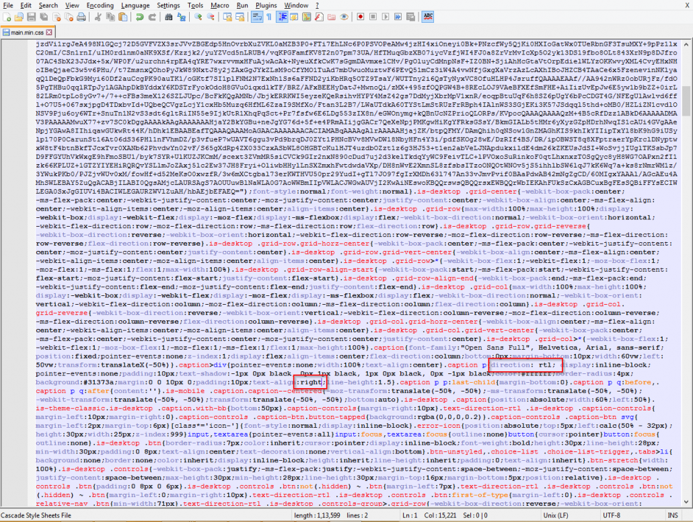Click the Undo arrow icon
This screenshot has height=522, width=693.
click(139, 16)
